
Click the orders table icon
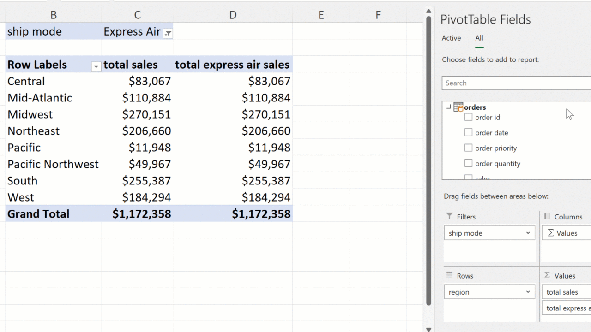tap(458, 107)
